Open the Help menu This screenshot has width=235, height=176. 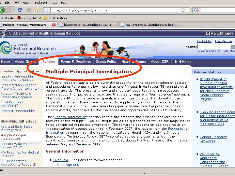(x=64, y=3)
